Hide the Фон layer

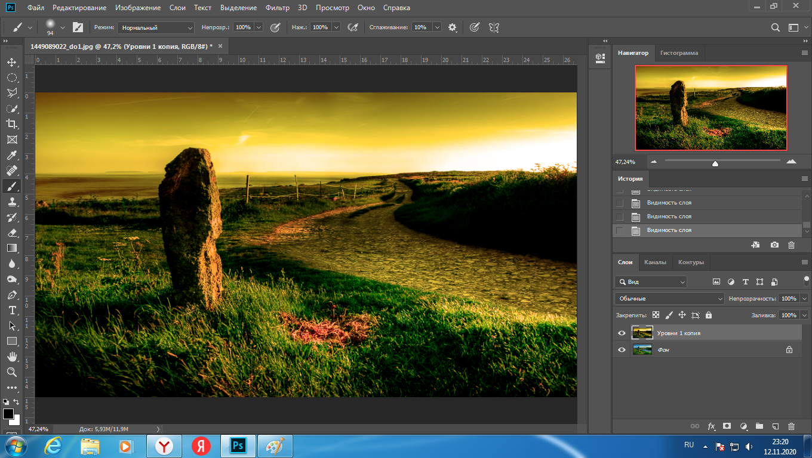coord(622,349)
